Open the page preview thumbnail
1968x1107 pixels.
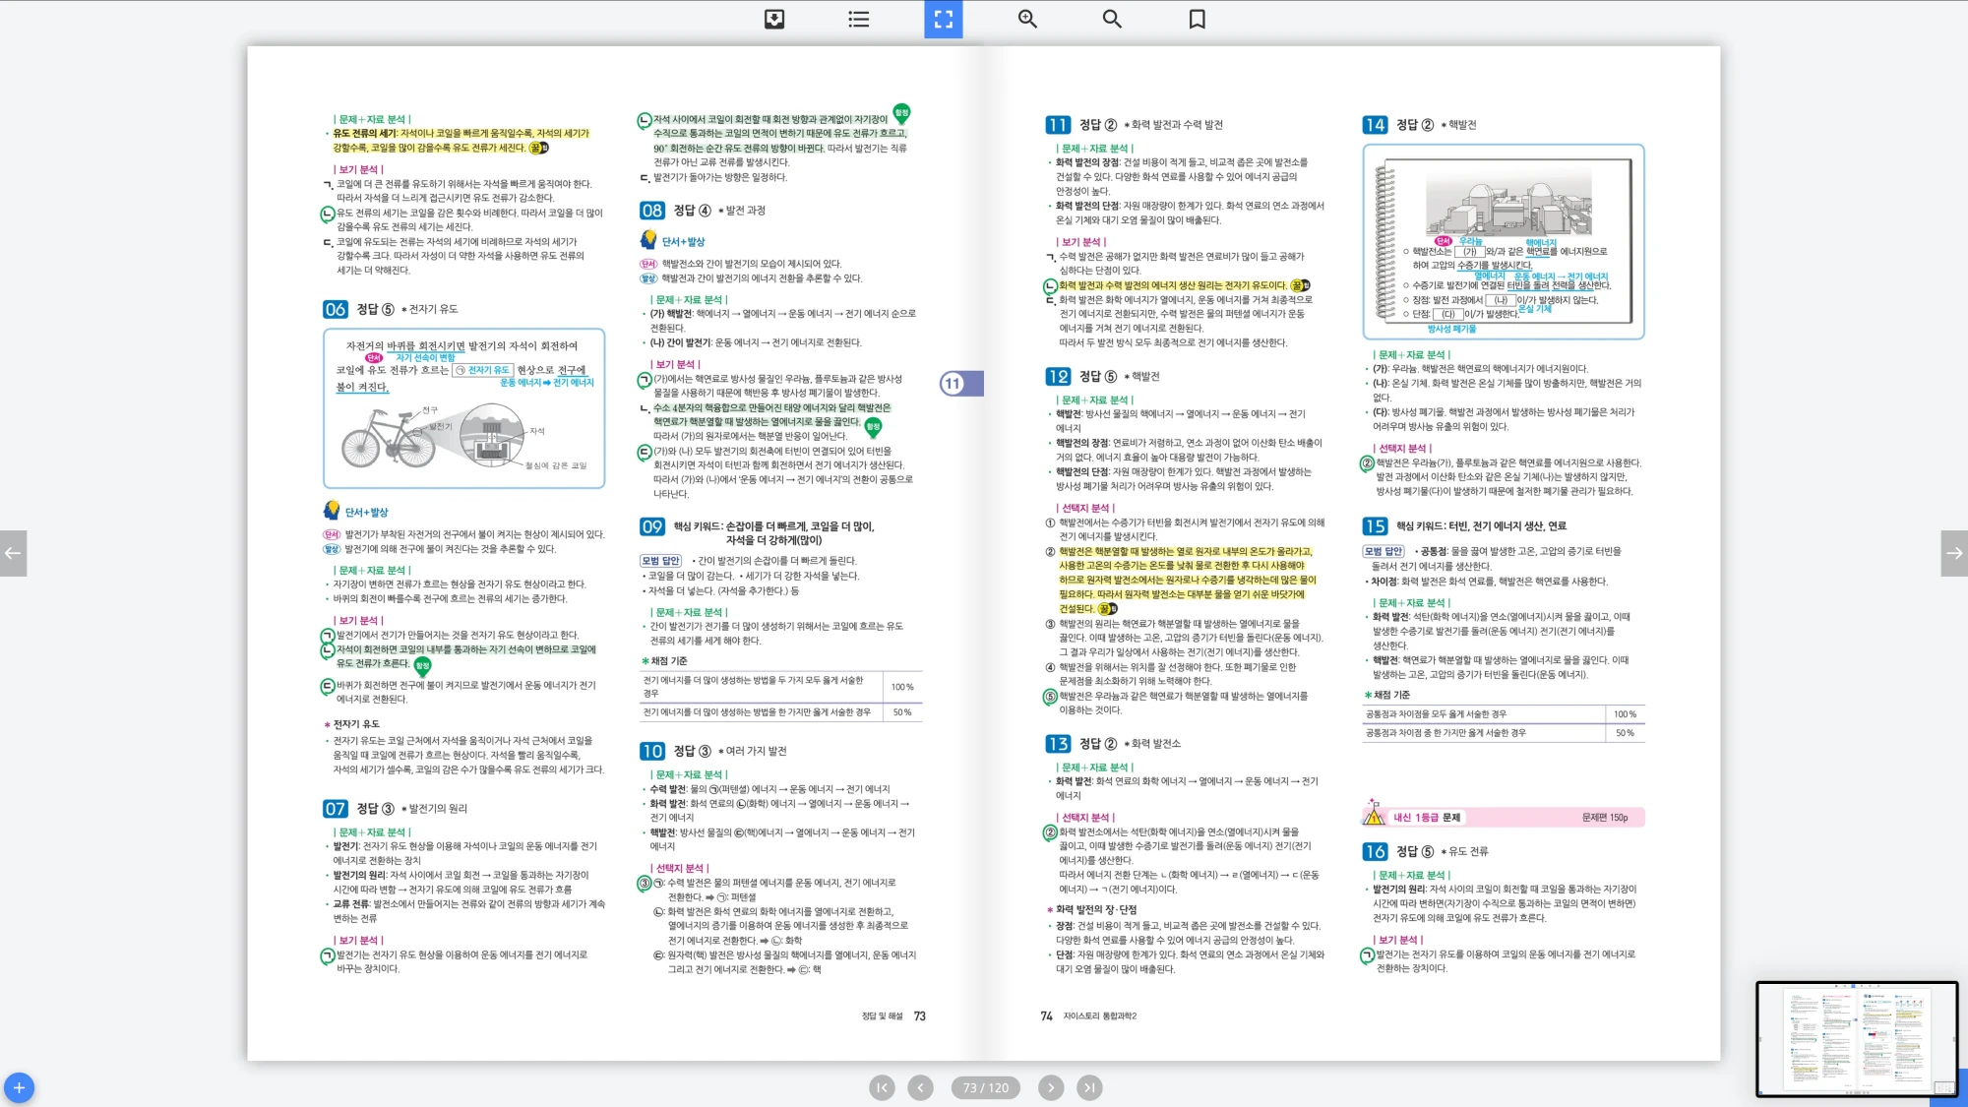(1855, 1036)
